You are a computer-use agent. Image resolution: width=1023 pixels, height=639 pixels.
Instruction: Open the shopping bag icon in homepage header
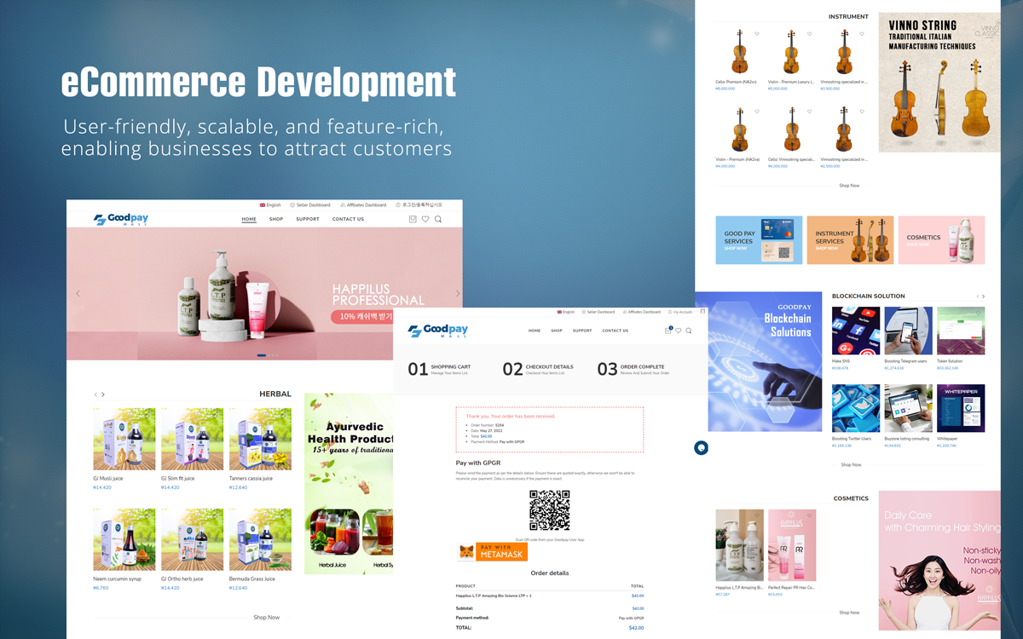[413, 219]
